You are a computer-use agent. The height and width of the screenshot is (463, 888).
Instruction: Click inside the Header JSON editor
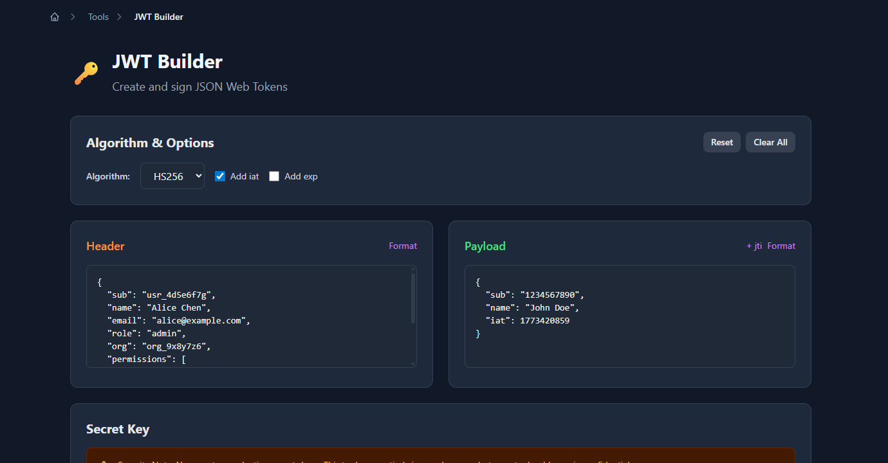252,316
